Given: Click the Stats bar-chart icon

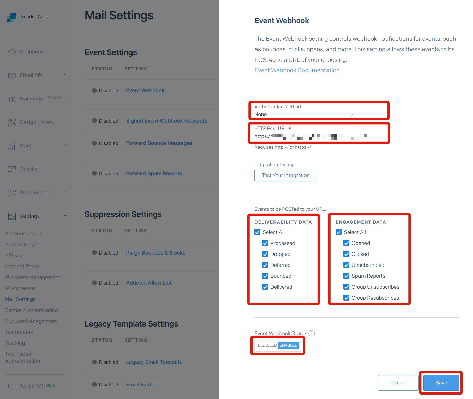Looking at the screenshot, I should pos(12,146).
